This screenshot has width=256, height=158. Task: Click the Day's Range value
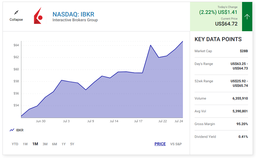(x=239, y=66)
